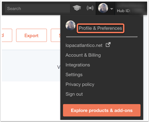Open the broadcast notifications icon

click(90, 8)
